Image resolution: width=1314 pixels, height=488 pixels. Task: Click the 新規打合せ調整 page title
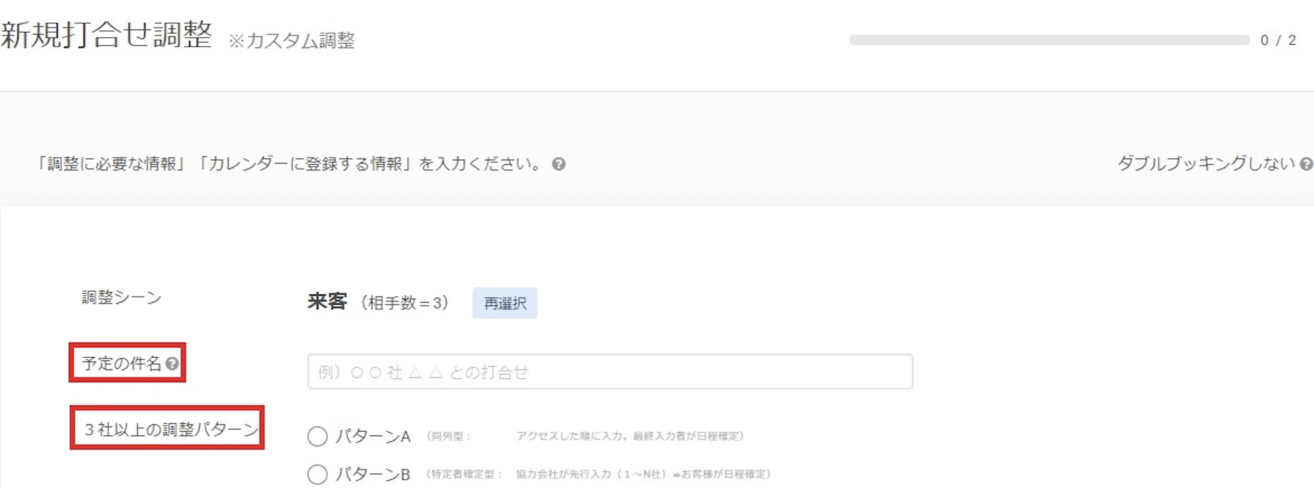click(107, 34)
